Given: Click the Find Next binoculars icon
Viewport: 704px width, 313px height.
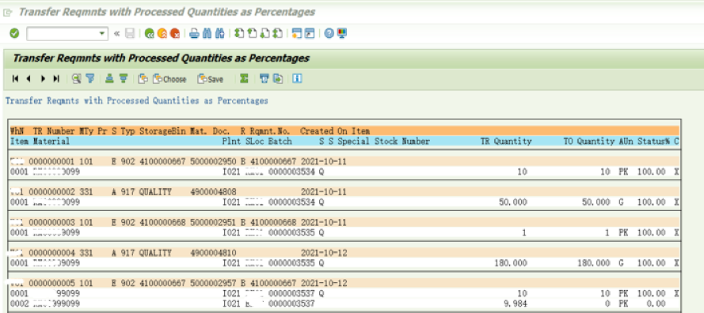Looking at the screenshot, I should (x=219, y=34).
